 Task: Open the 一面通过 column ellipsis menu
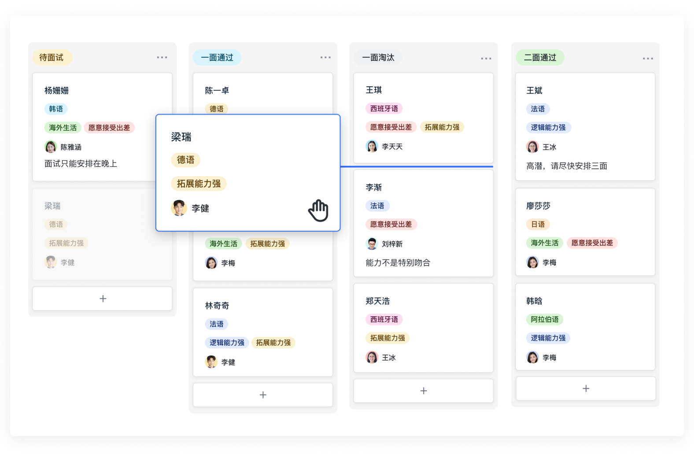[325, 57]
